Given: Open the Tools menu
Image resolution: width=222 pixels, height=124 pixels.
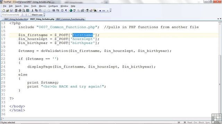Looking at the screenshot, I should coord(34,6).
